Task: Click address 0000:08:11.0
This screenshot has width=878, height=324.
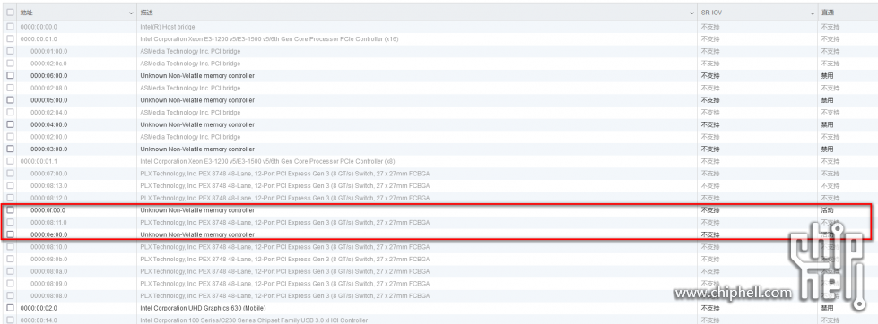Action: tap(48, 222)
